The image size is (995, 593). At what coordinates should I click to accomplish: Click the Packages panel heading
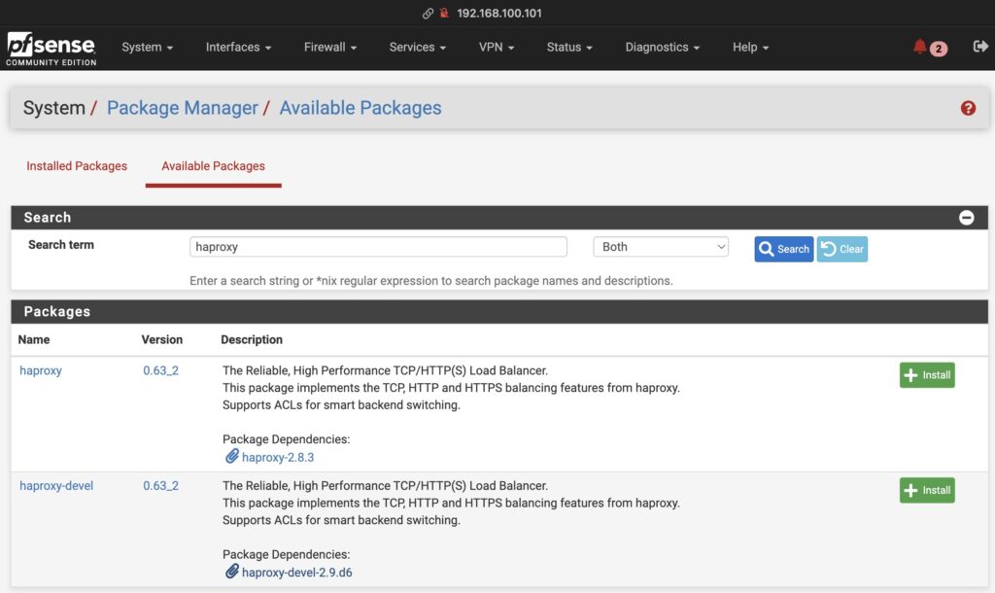click(x=57, y=312)
